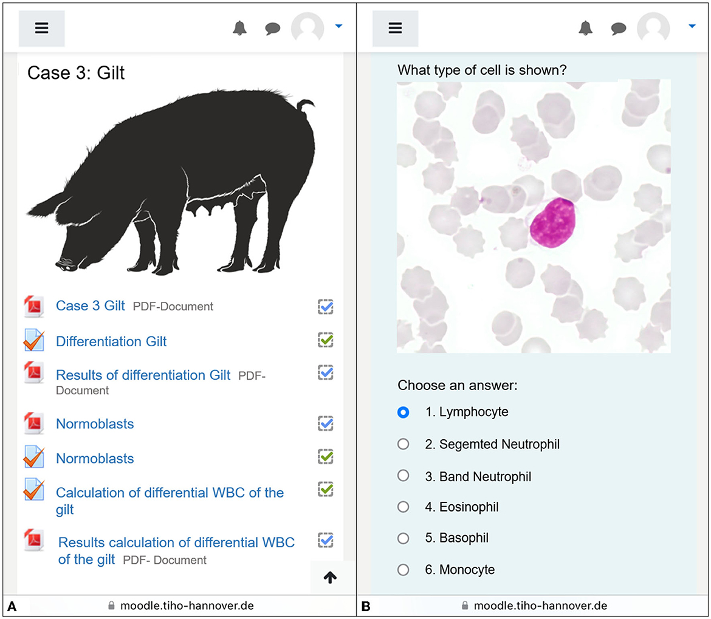Image resolution: width=711 pixels, height=619 pixels.
Task: Open messages speech bubble in panel B
Action: point(619,29)
